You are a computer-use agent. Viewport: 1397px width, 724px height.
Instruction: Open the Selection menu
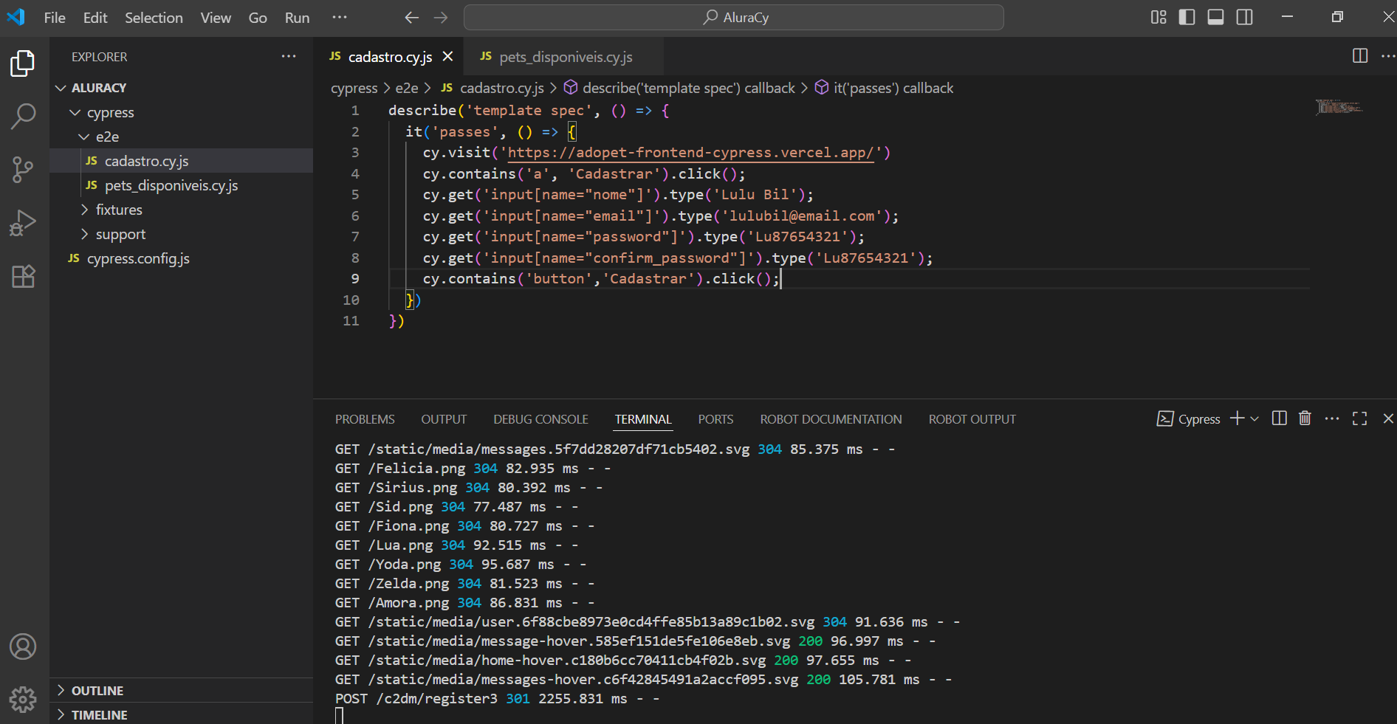154,18
